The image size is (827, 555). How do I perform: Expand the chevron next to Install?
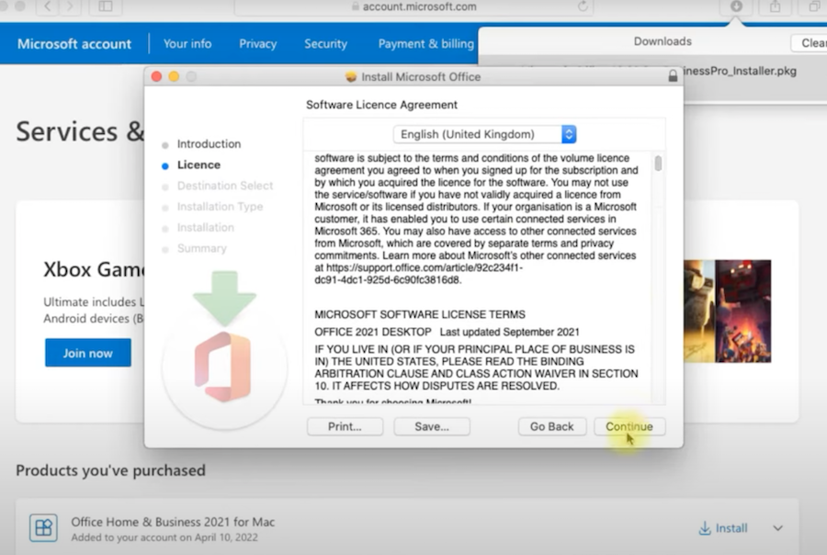(x=777, y=528)
